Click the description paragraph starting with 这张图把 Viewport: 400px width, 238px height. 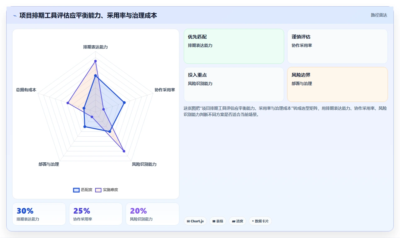[x=285, y=111]
